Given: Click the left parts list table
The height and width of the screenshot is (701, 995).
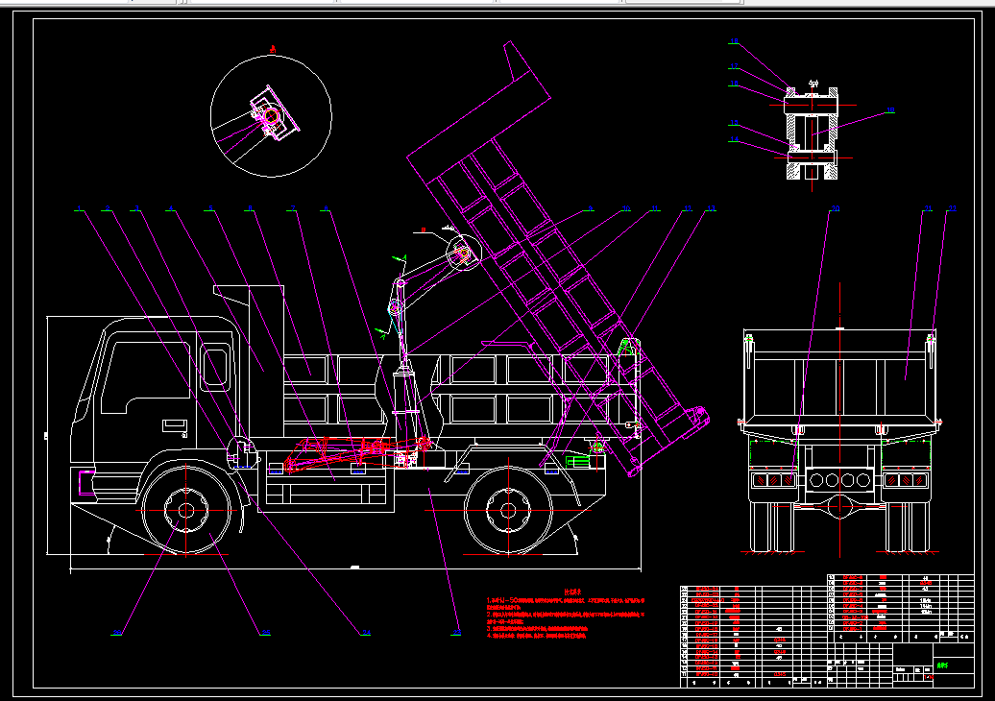Looking at the screenshot, I should (753, 637).
